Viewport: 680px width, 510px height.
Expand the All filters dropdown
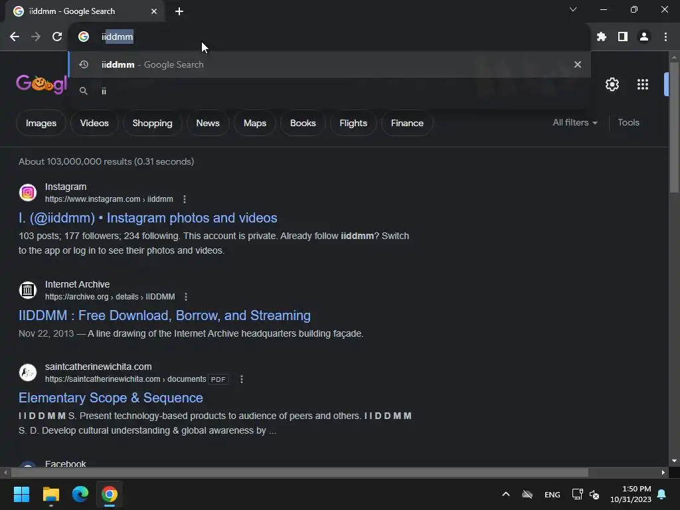pyautogui.click(x=574, y=123)
